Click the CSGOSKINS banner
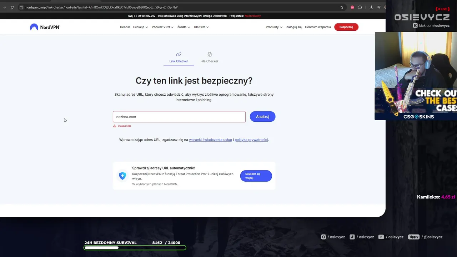Image resolution: width=457 pixels, height=257 pixels. [416, 104]
